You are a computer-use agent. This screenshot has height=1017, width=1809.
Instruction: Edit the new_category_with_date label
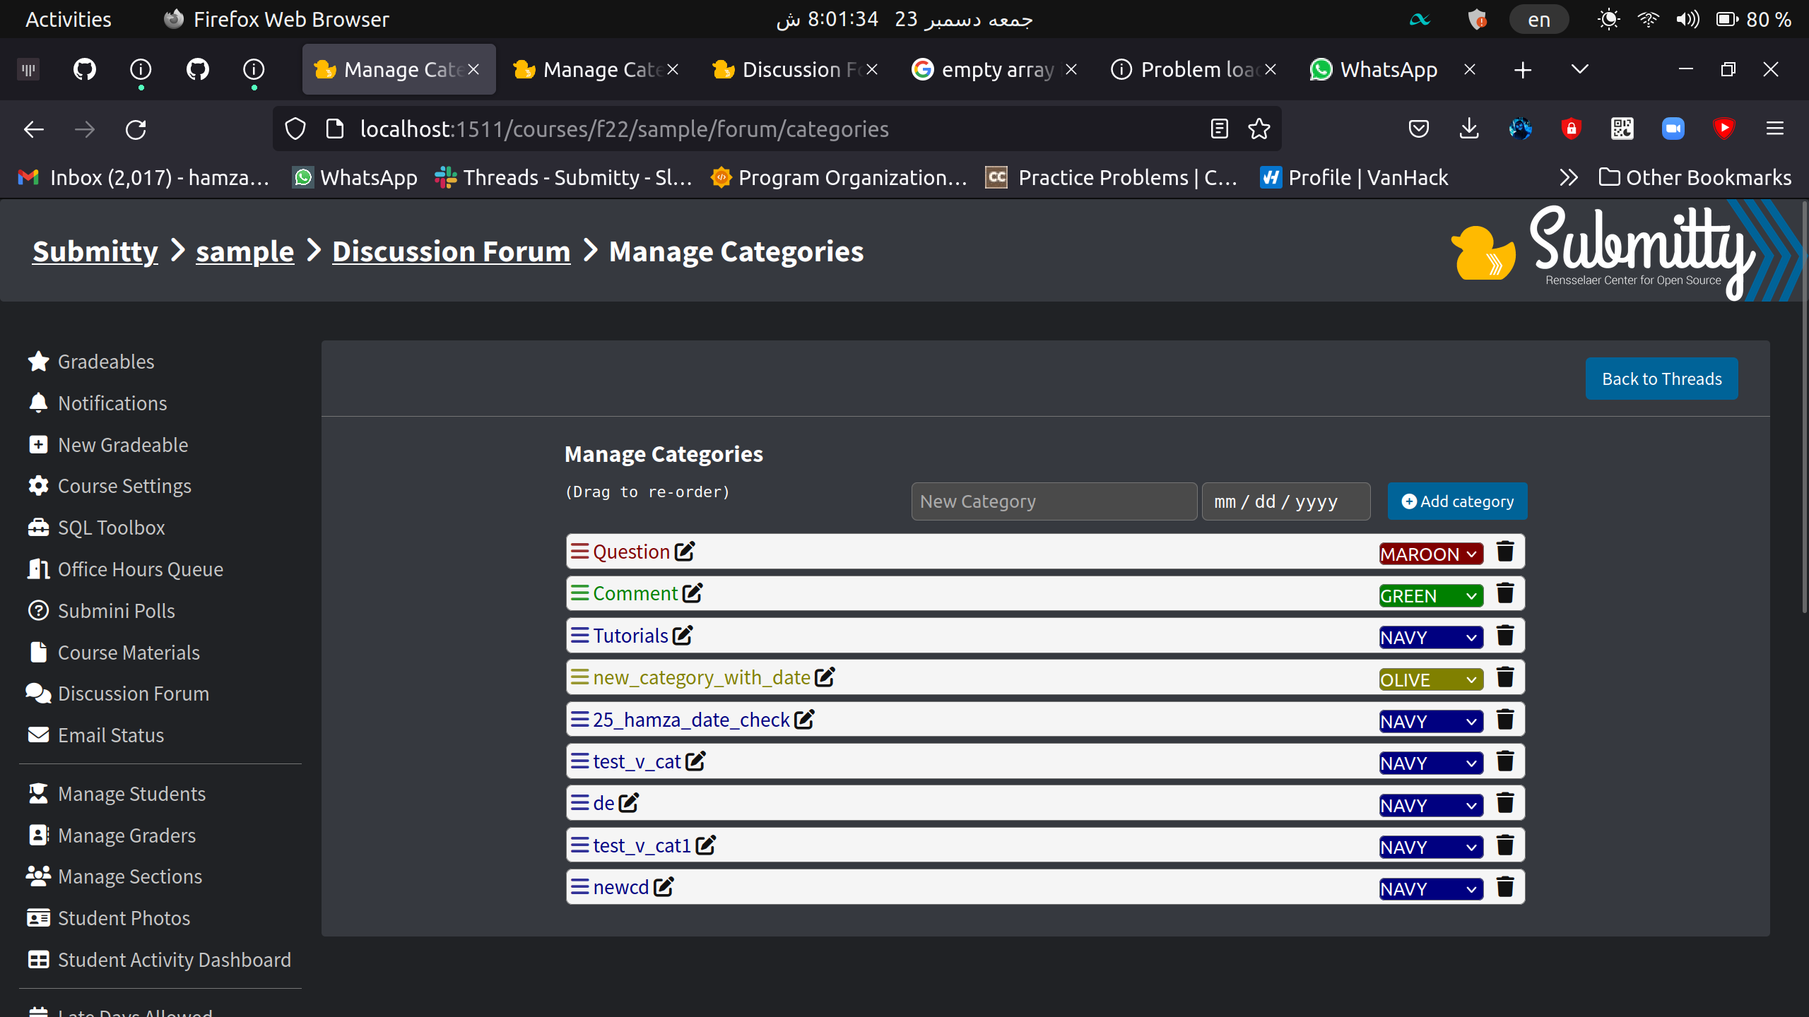coord(825,677)
